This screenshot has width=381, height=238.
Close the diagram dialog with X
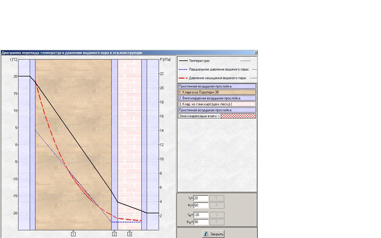click(256, 52)
